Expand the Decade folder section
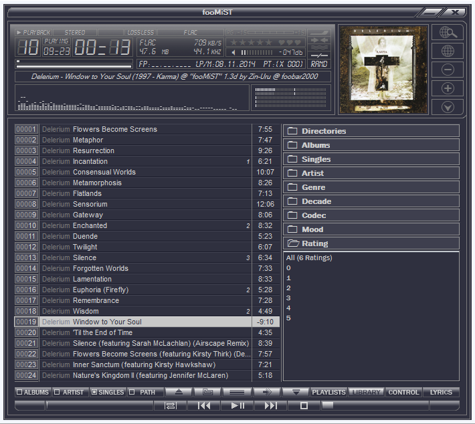This screenshot has width=475, height=424. pyautogui.click(x=371, y=201)
